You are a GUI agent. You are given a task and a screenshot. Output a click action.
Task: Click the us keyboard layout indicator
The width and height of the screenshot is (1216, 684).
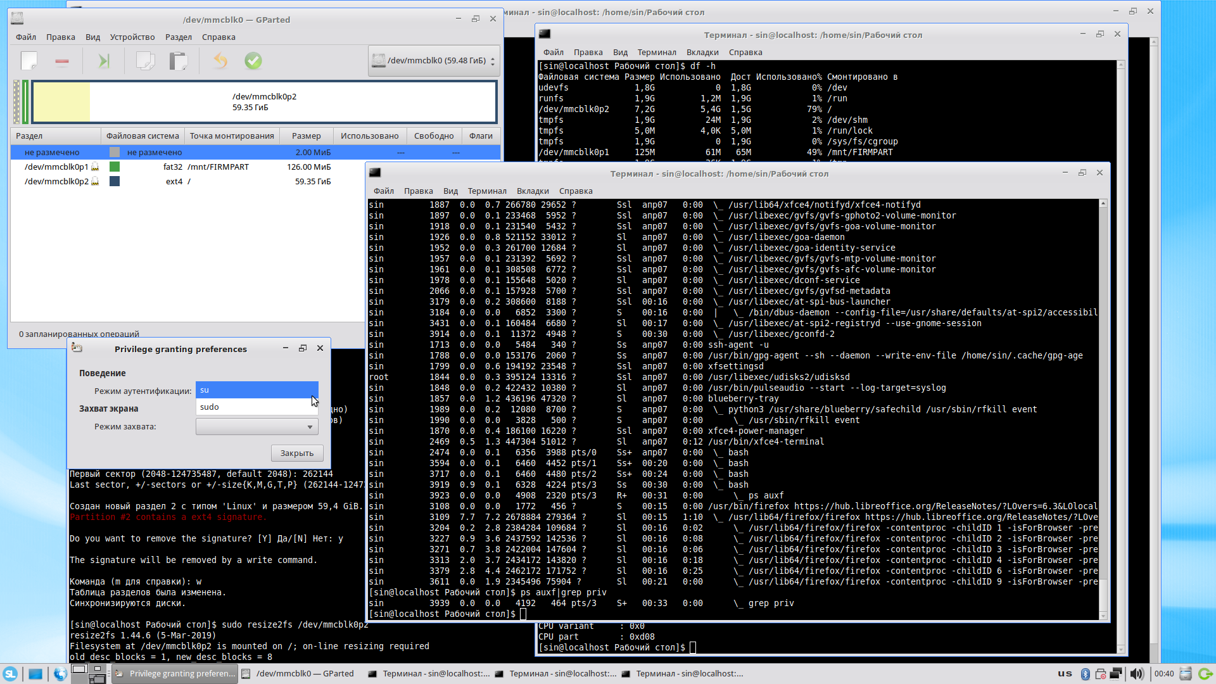tap(1065, 674)
